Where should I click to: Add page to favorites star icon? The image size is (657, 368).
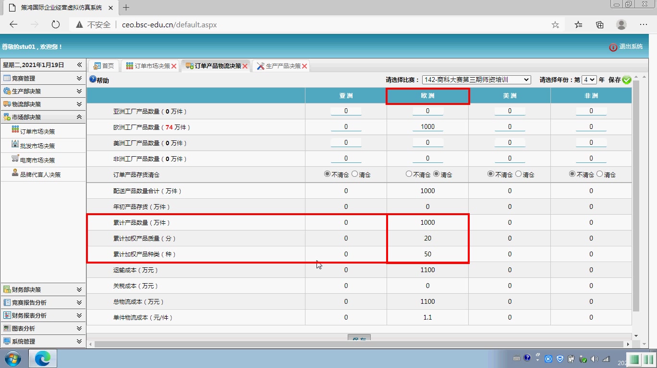coord(555,24)
